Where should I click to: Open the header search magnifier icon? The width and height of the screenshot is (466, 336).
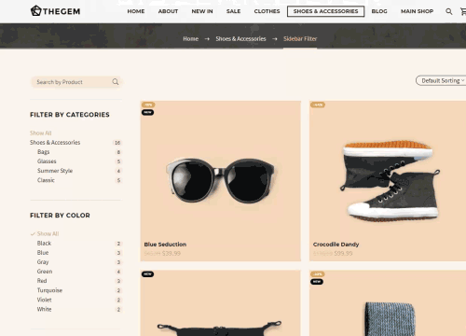pyautogui.click(x=449, y=11)
